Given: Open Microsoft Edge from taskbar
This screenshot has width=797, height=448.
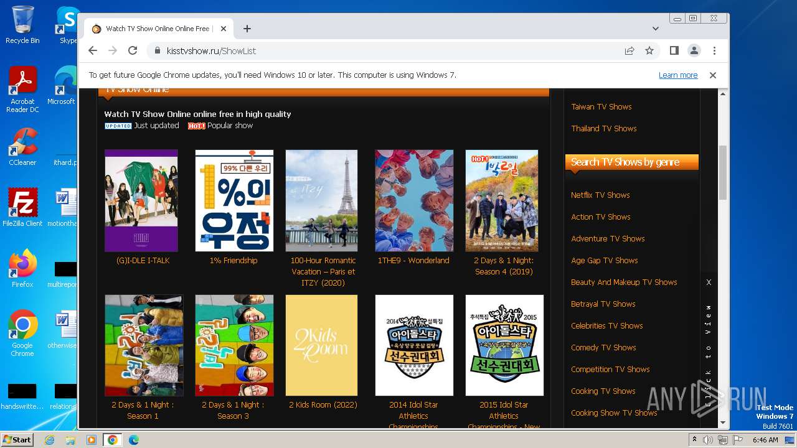Looking at the screenshot, I should 133,440.
